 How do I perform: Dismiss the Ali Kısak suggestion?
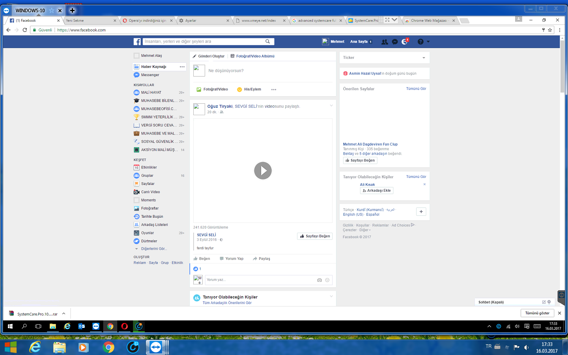point(424,184)
